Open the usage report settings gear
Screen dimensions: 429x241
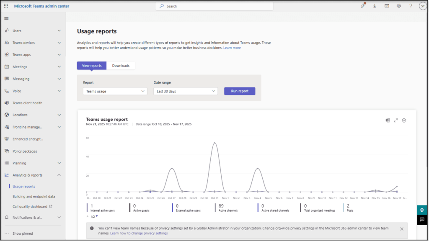(x=404, y=120)
